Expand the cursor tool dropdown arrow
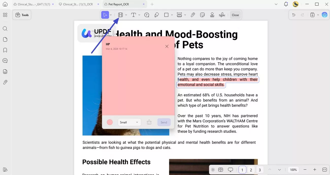The height and width of the screenshot is (175, 330). (111, 15)
